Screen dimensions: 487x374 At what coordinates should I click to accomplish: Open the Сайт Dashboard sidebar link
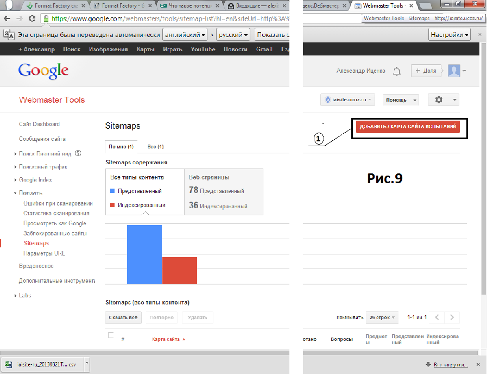[x=39, y=124]
